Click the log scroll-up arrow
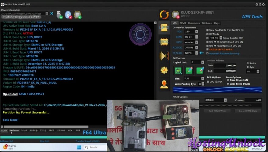268x152 pixels. (x=155, y=23)
